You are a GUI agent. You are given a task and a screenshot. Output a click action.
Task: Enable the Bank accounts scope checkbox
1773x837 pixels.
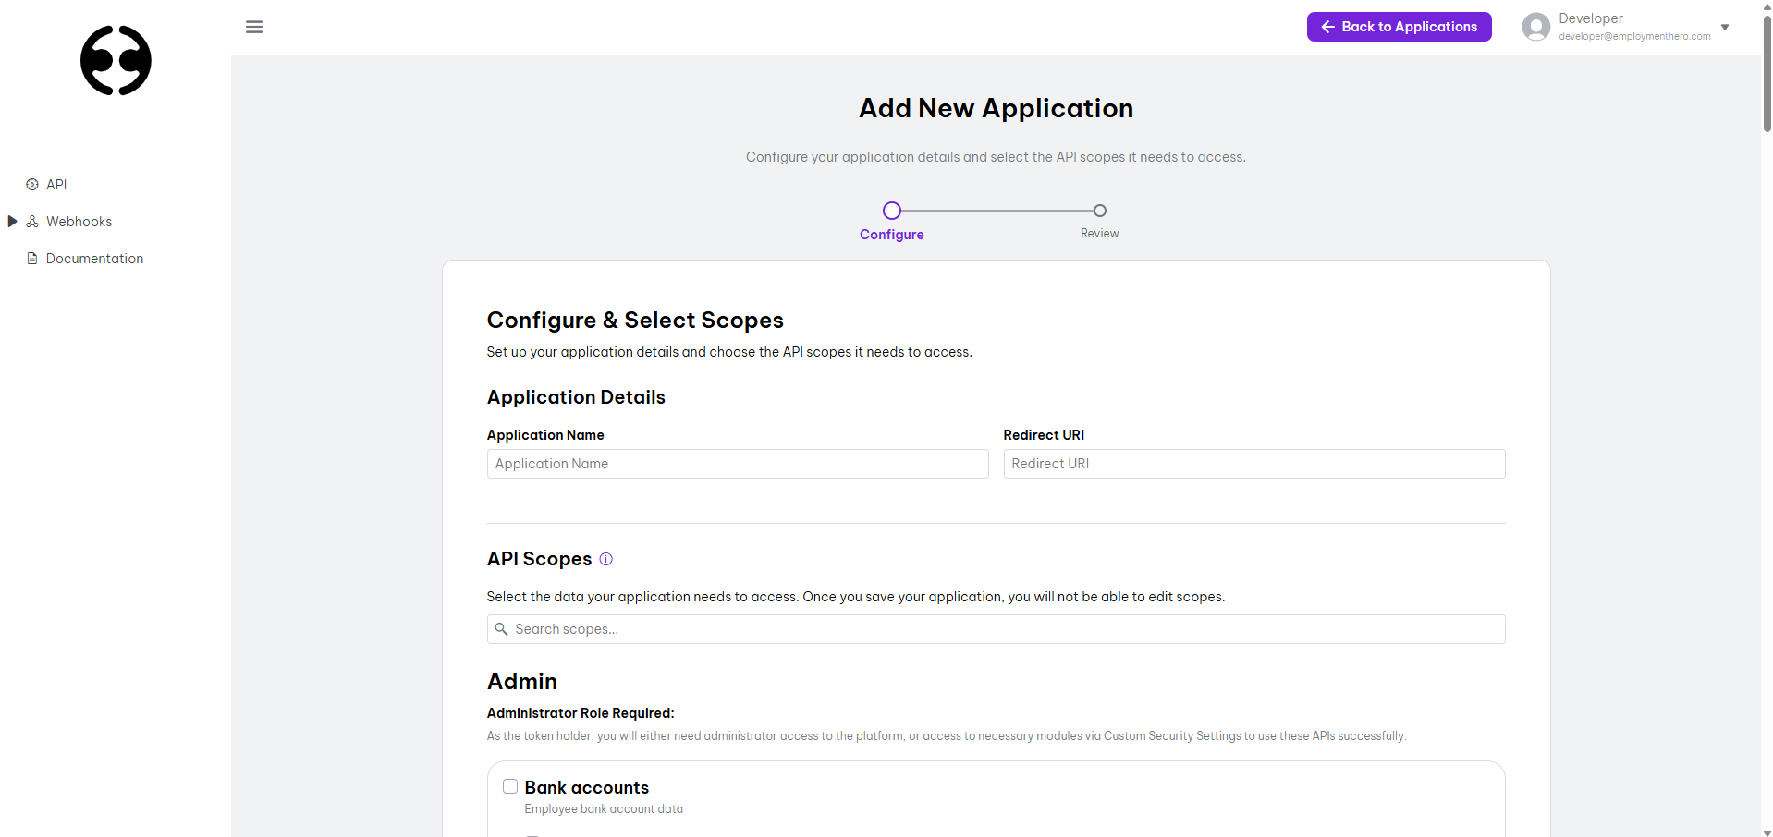[x=509, y=786]
